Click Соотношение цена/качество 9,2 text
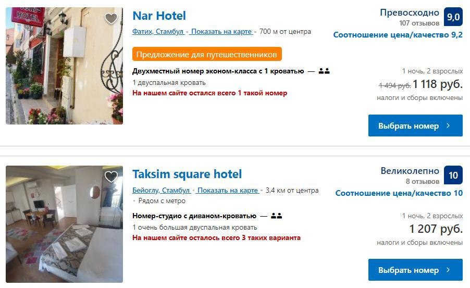This screenshot has width=470, height=288. tap(398, 35)
